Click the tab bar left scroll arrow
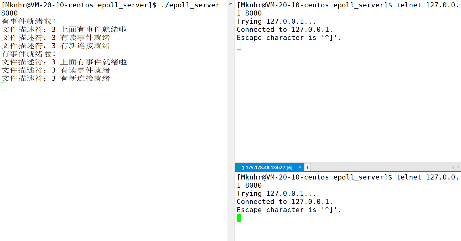 453,167
